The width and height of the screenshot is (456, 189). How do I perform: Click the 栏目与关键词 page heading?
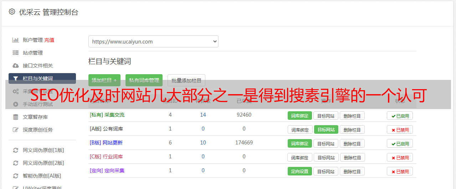[109, 61]
